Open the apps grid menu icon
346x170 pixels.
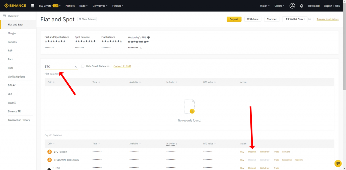coord(32,6)
